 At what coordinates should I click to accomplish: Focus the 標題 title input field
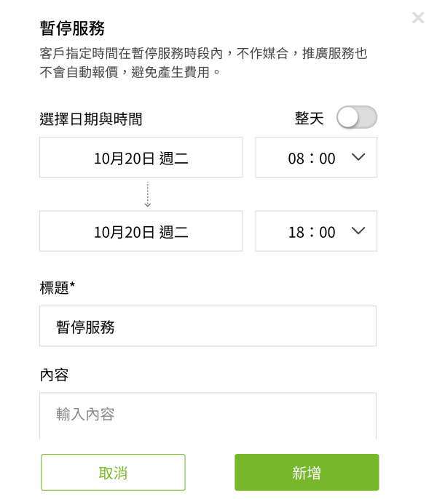(208, 327)
